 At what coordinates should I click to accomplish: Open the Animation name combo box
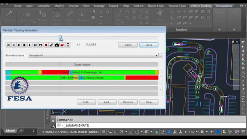[x=94, y=56]
